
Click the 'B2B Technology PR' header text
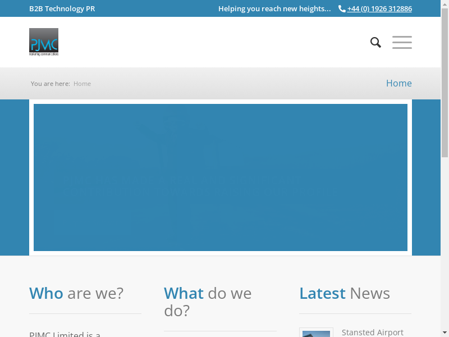click(x=62, y=9)
